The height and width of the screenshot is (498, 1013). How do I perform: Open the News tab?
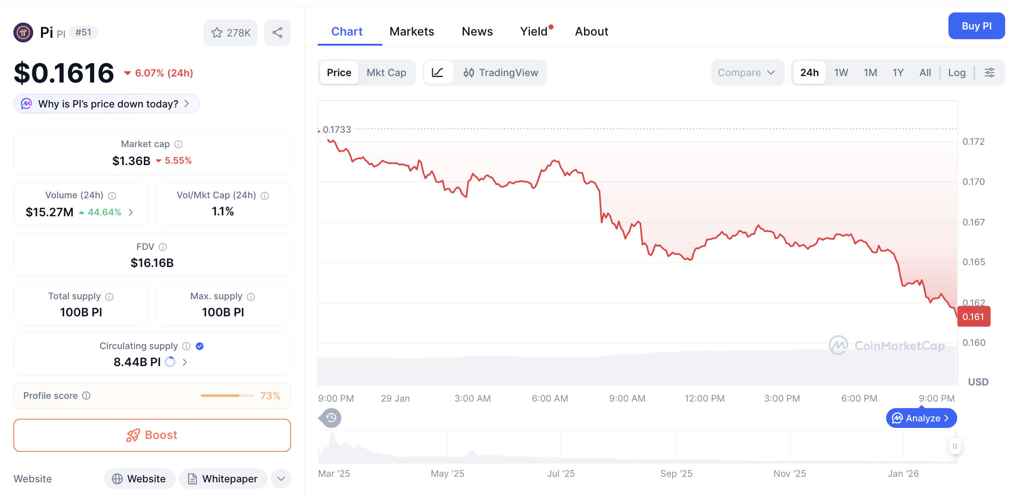[x=477, y=31]
